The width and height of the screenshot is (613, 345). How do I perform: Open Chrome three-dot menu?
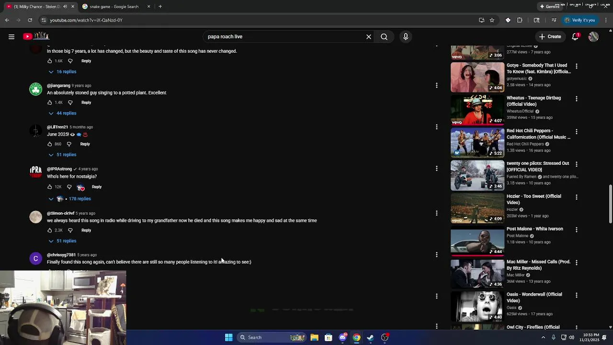tap(606, 20)
